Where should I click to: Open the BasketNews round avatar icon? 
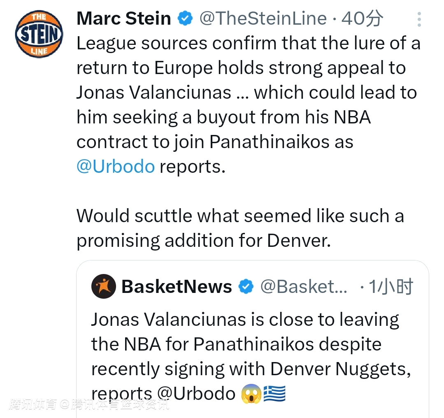point(103,286)
